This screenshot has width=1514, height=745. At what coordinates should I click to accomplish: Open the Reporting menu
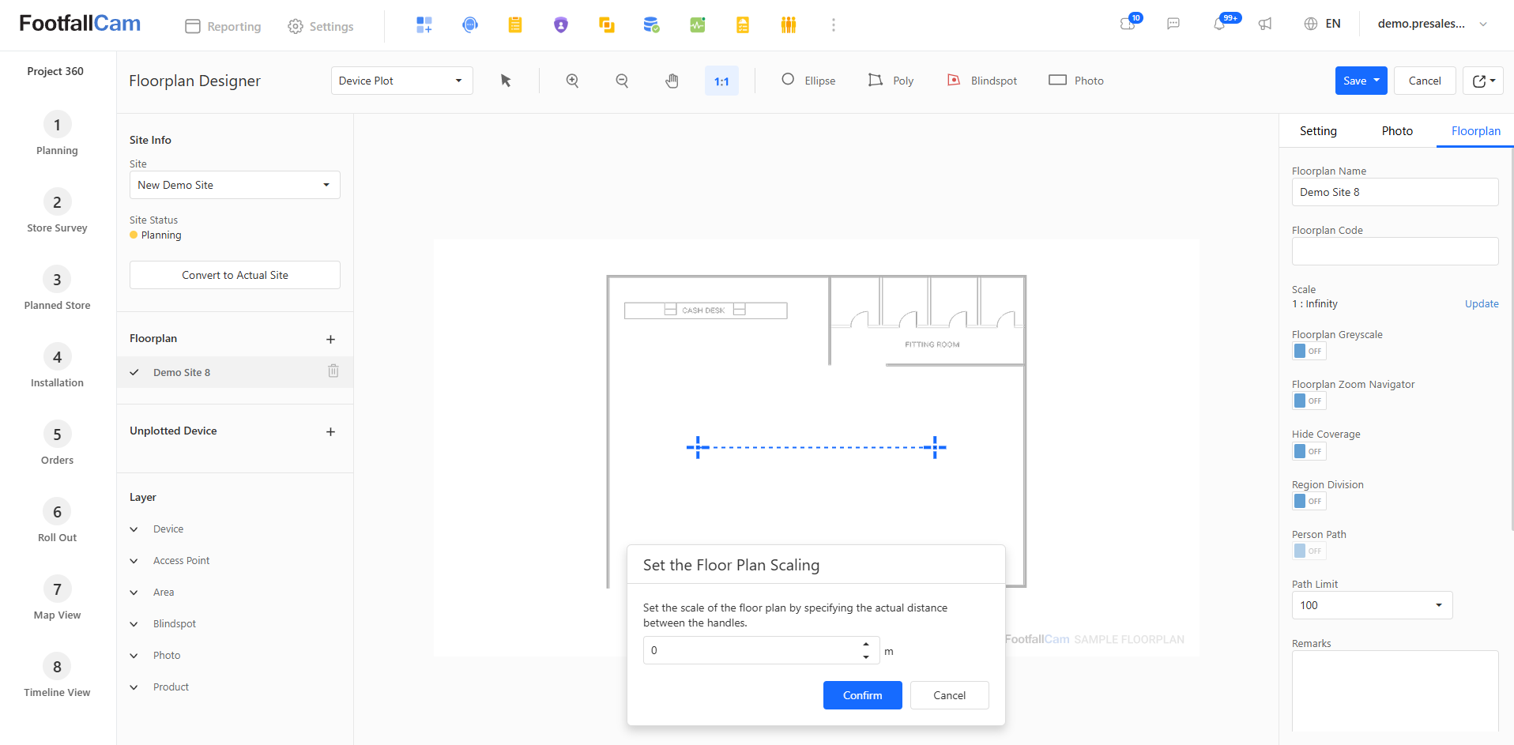point(223,26)
